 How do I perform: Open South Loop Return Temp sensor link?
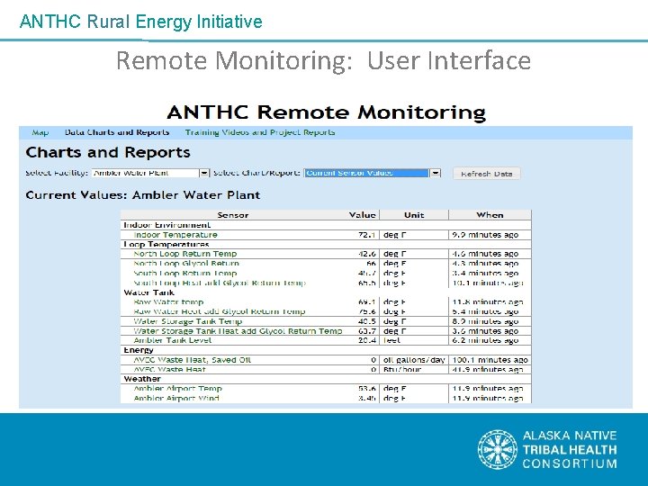pyautogui.click(x=185, y=274)
